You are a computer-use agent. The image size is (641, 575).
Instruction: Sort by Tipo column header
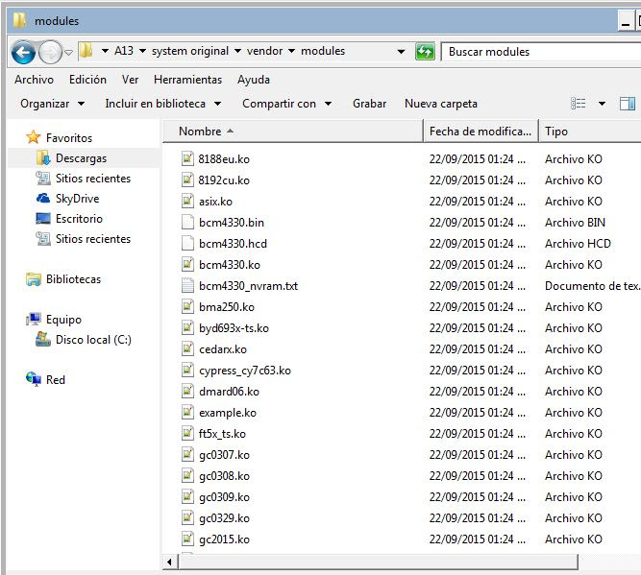coord(590,132)
